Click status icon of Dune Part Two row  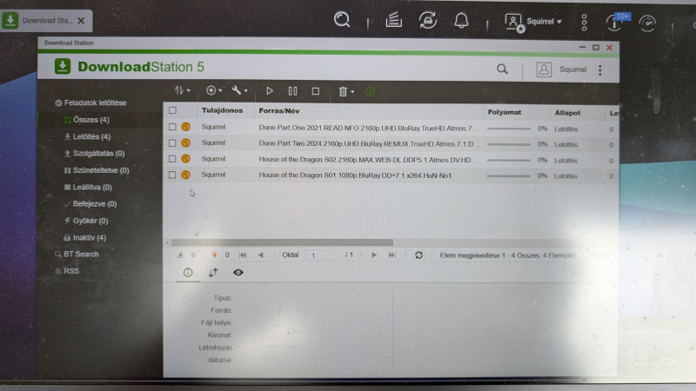pyautogui.click(x=186, y=142)
